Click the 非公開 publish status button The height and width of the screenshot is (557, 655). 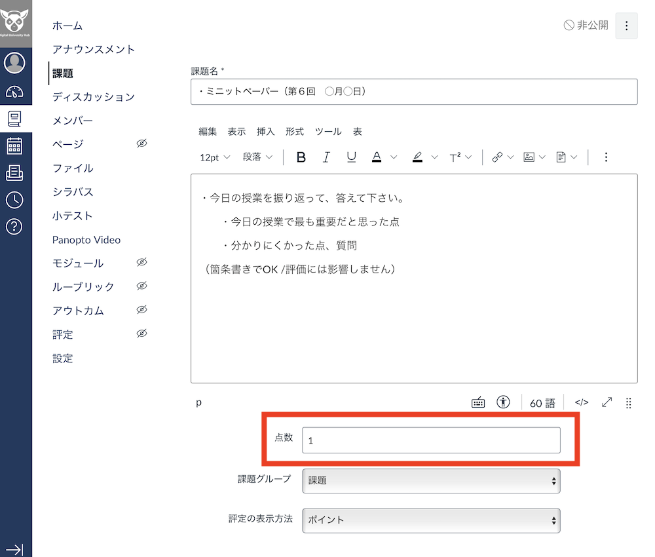pos(585,26)
